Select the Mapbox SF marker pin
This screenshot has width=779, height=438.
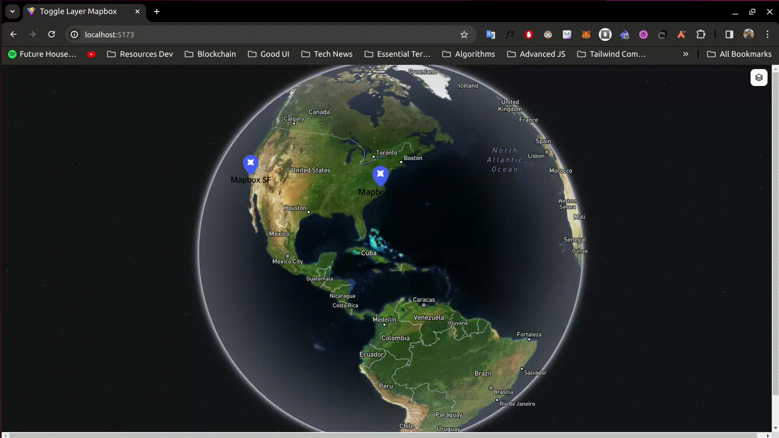point(251,164)
